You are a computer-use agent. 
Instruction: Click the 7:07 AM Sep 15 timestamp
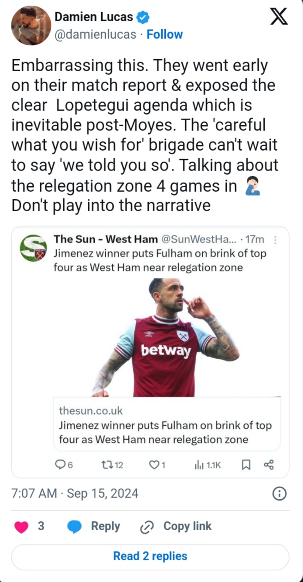pos(75,493)
